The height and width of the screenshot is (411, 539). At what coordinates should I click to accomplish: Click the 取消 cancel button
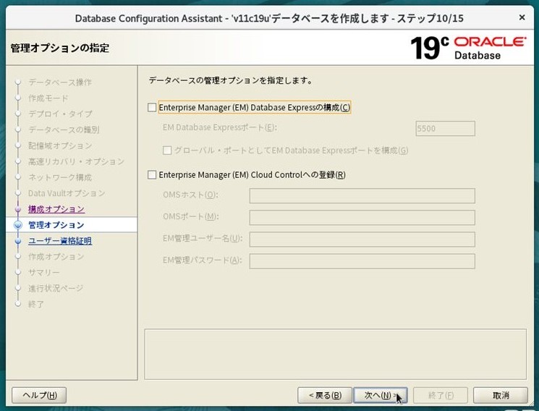pyautogui.click(x=501, y=395)
